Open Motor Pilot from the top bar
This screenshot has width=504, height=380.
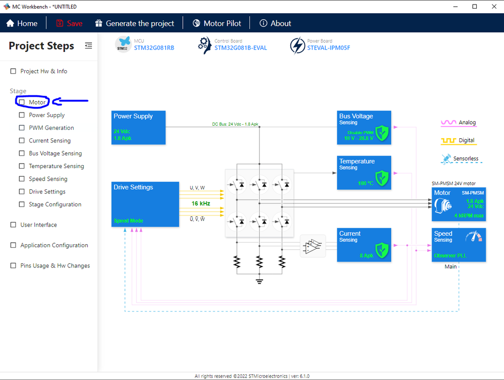[x=217, y=23]
